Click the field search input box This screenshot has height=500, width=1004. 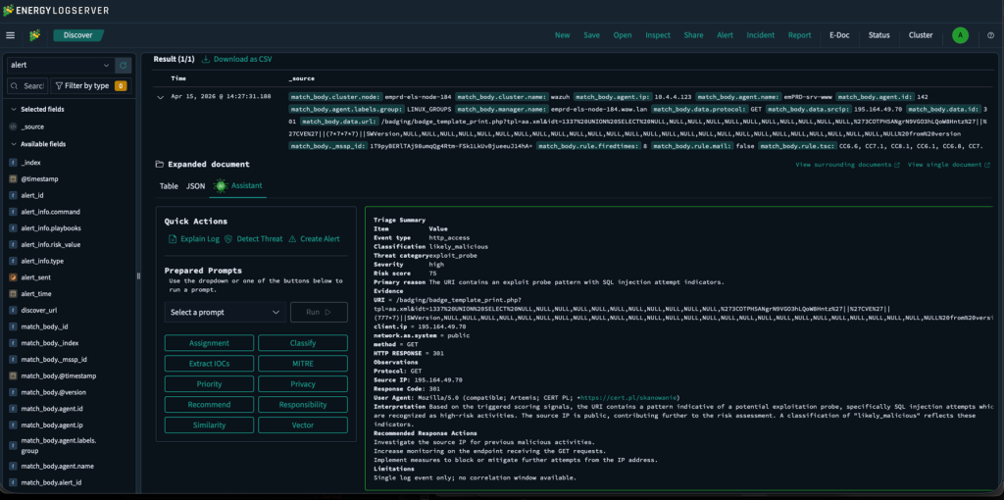click(x=32, y=86)
